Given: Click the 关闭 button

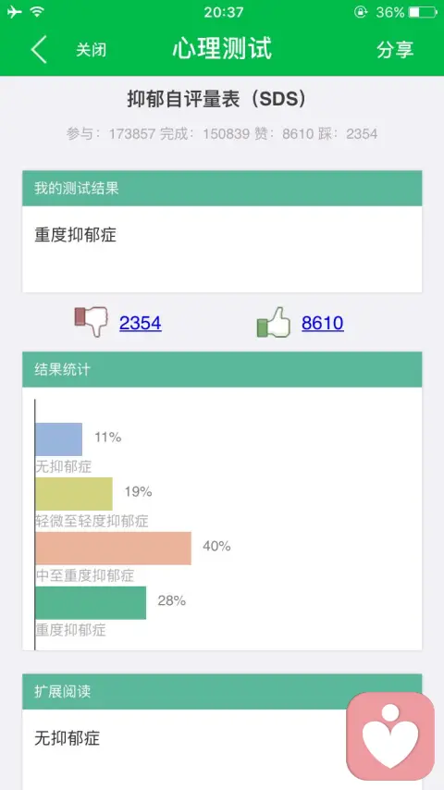Looking at the screenshot, I should (x=92, y=49).
